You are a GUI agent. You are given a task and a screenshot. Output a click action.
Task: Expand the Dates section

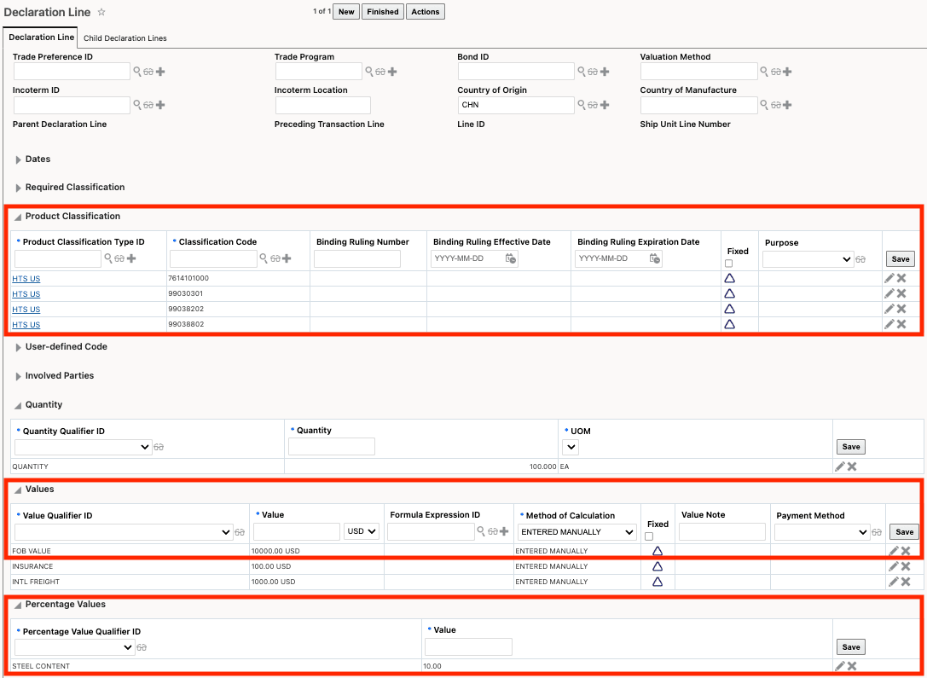(x=18, y=159)
